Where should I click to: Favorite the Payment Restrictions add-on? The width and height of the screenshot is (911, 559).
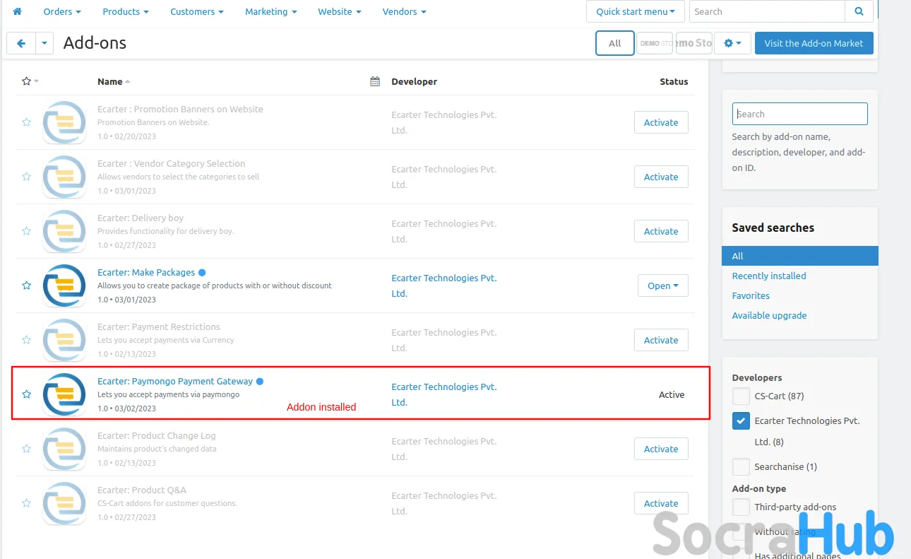point(26,340)
